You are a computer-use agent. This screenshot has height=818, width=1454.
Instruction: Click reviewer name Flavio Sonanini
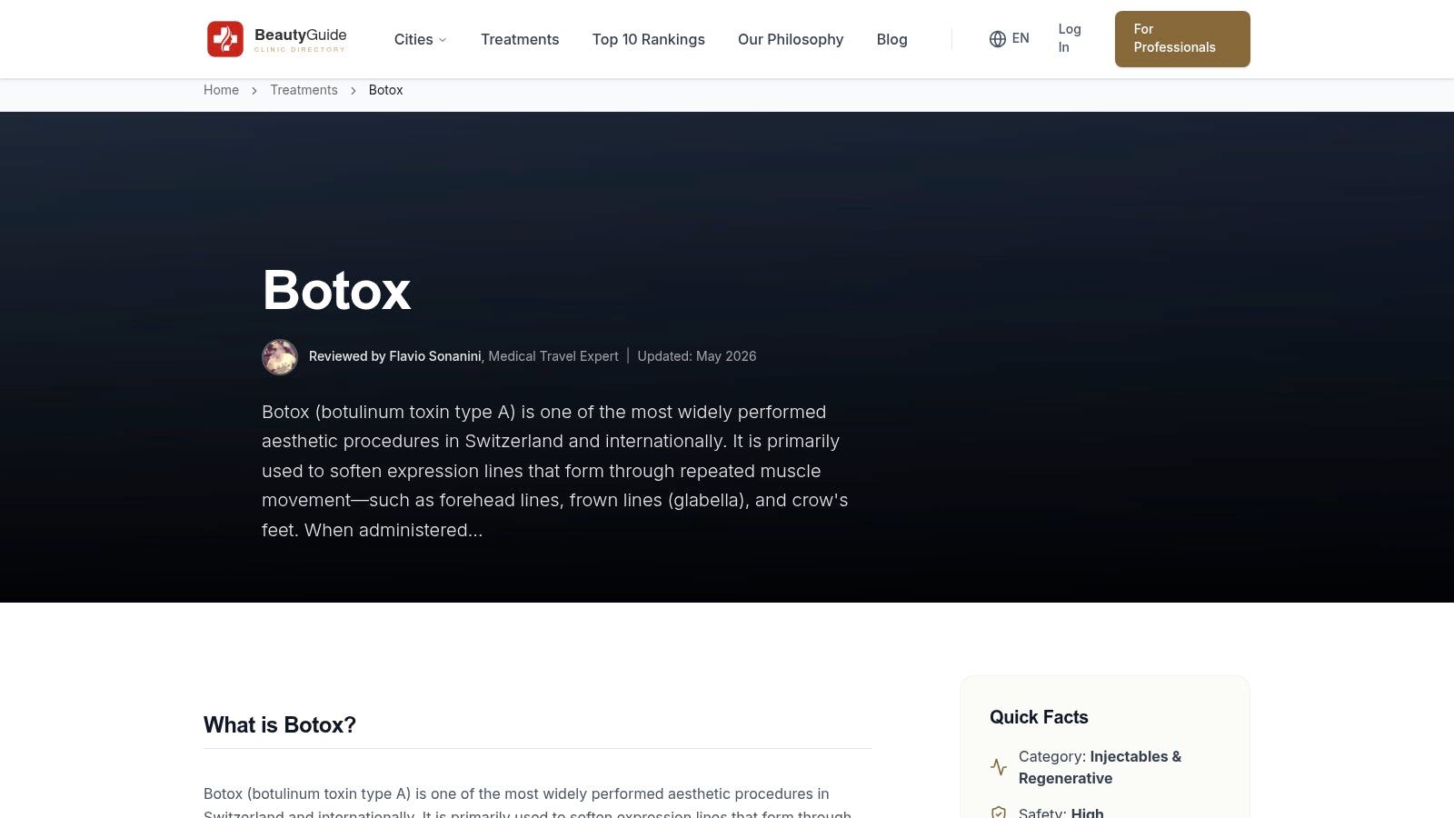point(435,356)
